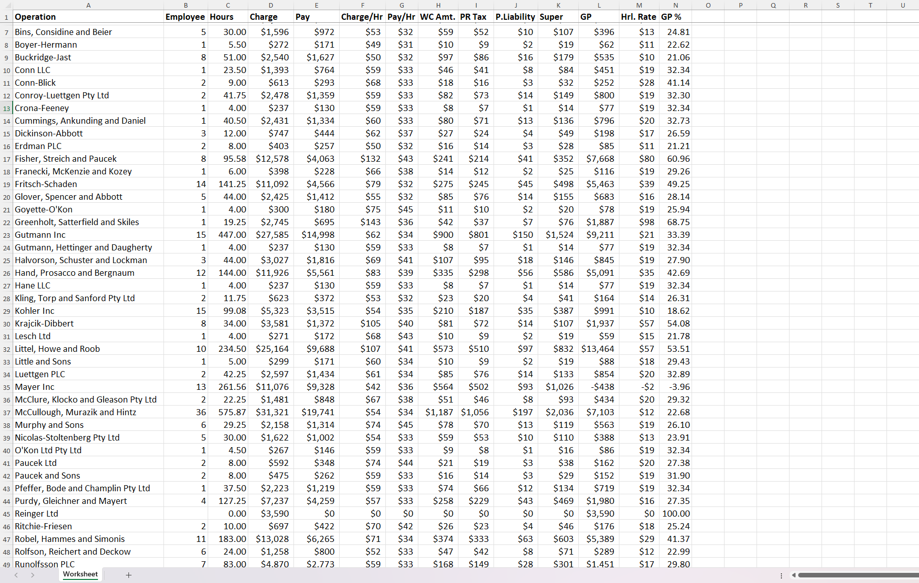Image resolution: width=919 pixels, height=583 pixels.
Task: Select column U header
Action: coord(902,5)
